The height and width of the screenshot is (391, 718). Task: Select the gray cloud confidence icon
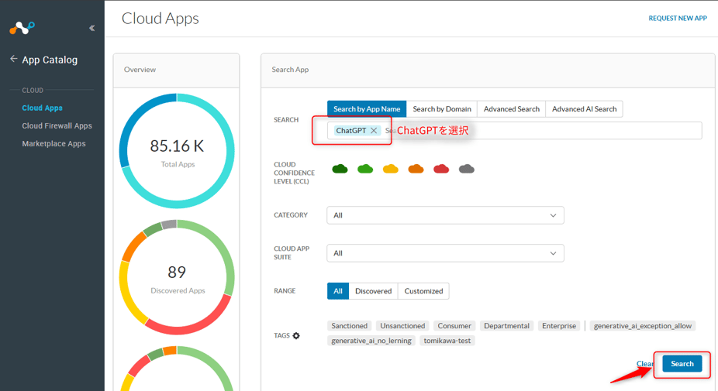466,169
